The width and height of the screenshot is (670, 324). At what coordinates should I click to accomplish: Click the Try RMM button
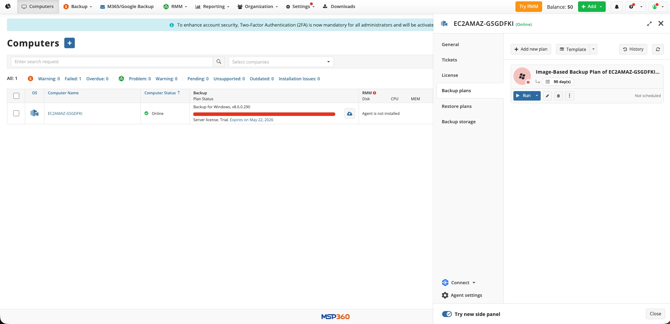tap(528, 7)
